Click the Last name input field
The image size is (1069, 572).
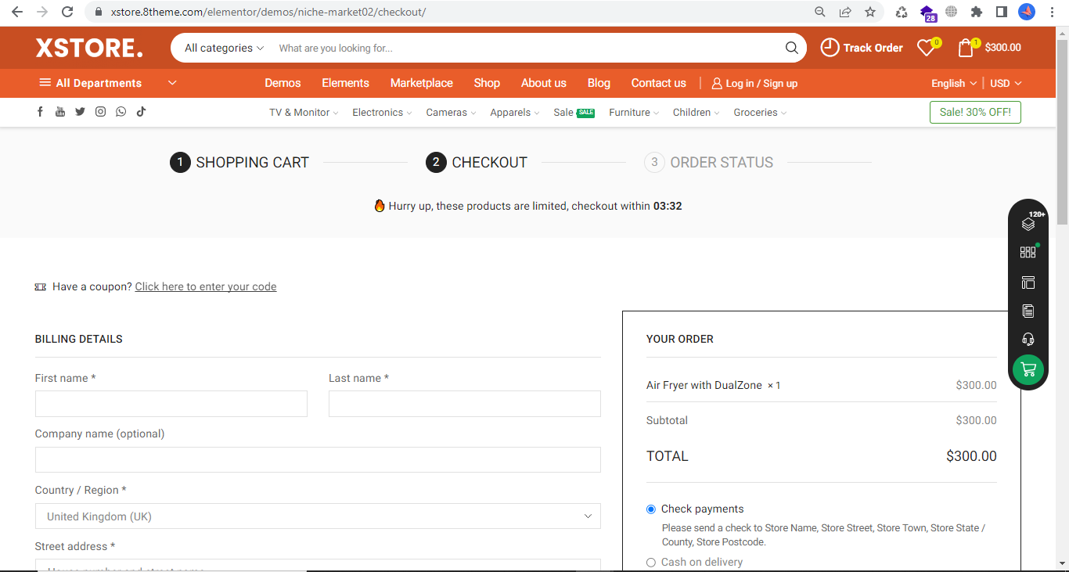point(465,404)
